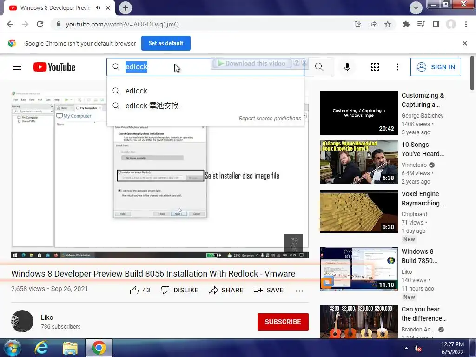The height and width of the screenshot is (357, 476).
Task: Open Chrome's three-dot menu
Action: click(466, 24)
